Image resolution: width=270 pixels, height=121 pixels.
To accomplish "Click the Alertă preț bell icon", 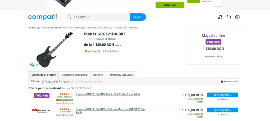I will tap(86, 51).
